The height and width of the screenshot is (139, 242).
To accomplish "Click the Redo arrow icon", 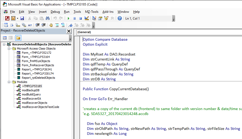I will tap(61, 19).
